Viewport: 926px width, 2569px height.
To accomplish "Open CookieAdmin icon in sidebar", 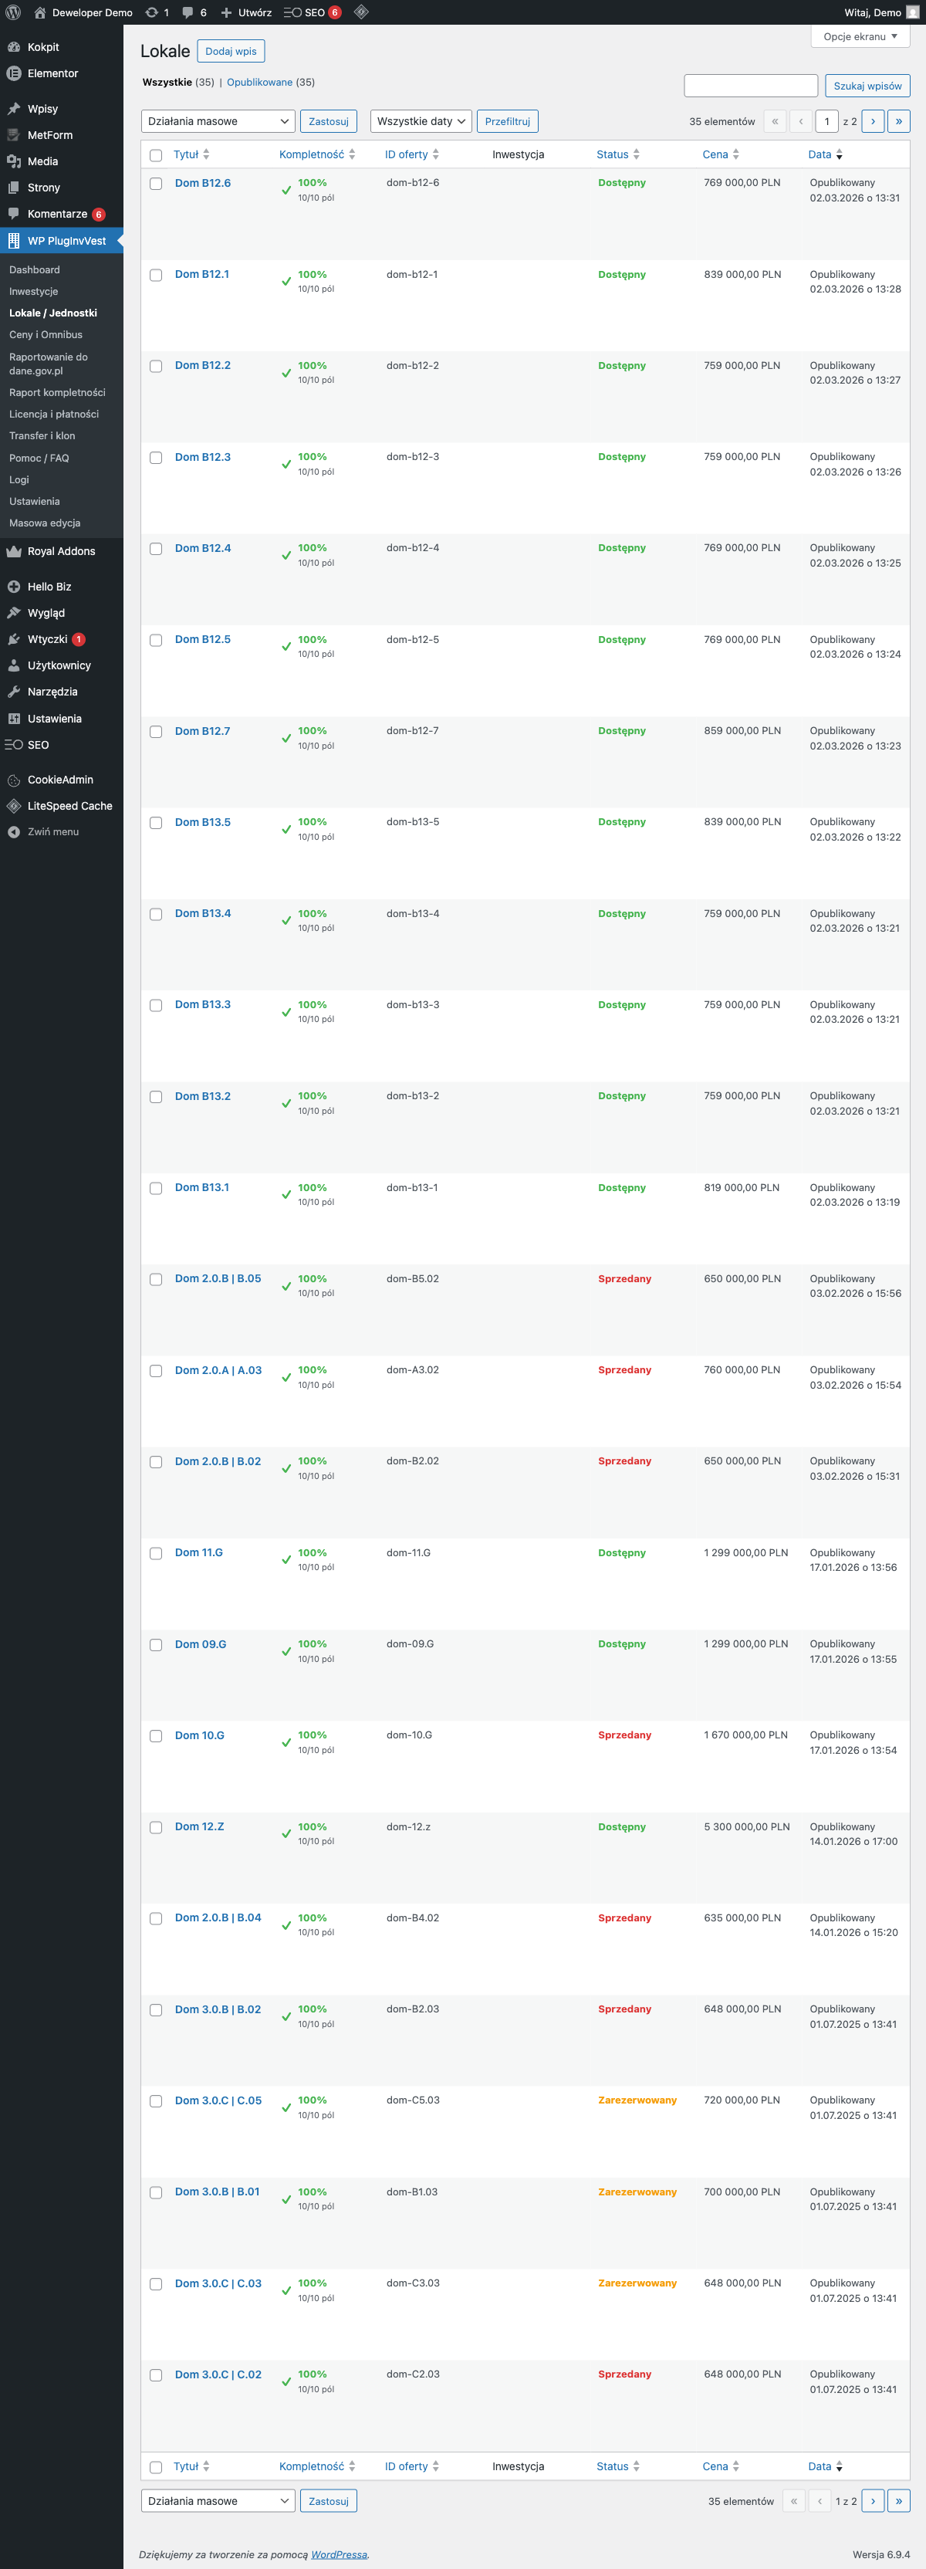I will point(14,780).
